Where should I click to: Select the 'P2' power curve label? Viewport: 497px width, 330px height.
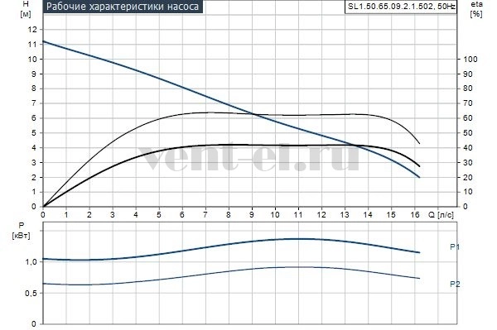tap(455, 285)
